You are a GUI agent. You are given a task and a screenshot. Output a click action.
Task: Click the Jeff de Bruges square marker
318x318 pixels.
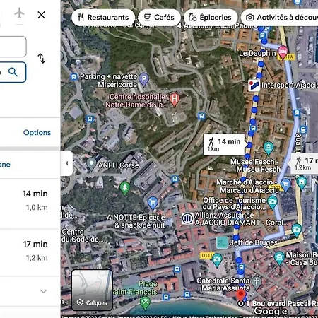coord(222,243)
